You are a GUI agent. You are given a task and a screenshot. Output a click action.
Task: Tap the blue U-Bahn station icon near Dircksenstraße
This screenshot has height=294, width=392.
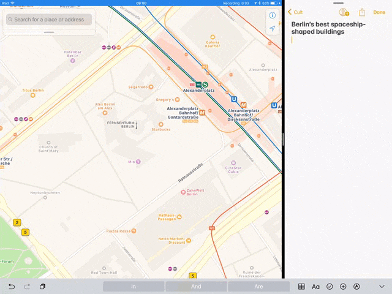click(x=234, y=99)
